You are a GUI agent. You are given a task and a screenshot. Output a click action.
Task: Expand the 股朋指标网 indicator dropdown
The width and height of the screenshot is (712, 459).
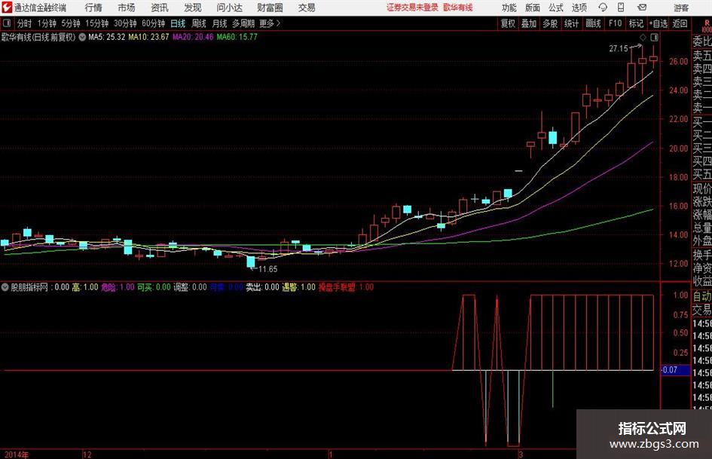pyautogui.click(x=5, y=287)
